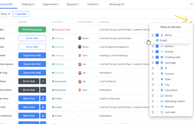This screenshot has height=124, width=194.
Task: Open the top-right more options menu
Action: [x=191, y=4]
